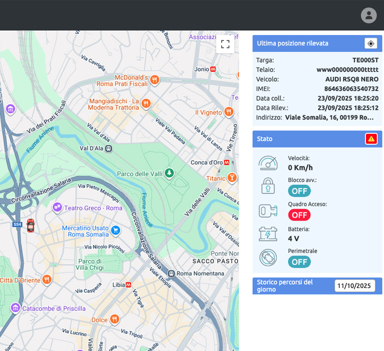Viewport: 384px width, 351px height.
Task: Toggle map fullscreen view
Action: coord(225,44)
